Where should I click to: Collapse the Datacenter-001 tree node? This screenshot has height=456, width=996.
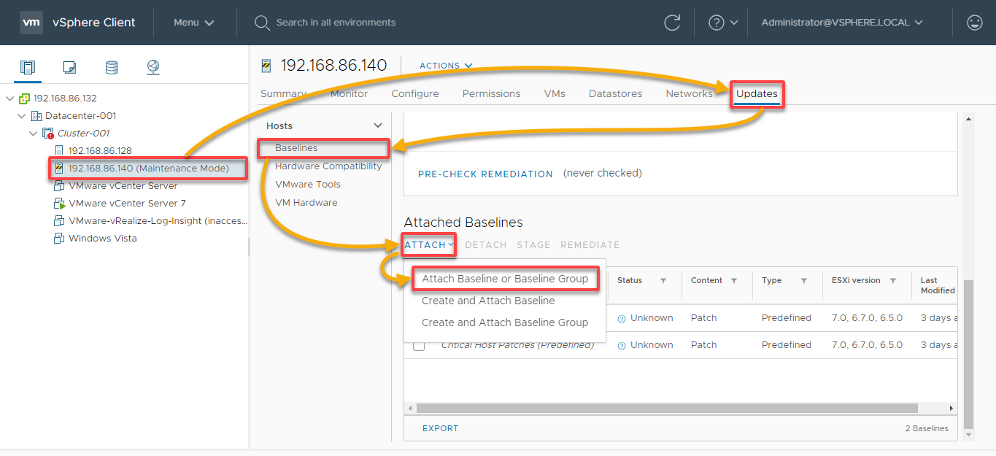coord(21,116)
